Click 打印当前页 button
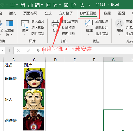Screen dimensions: 133x131 point(70,22)
